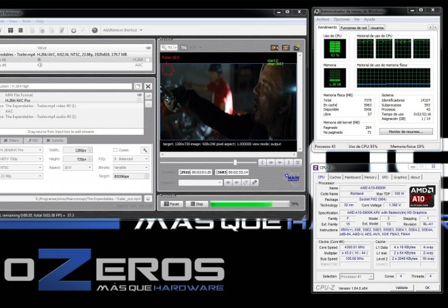Open advanced encoder settings via wrench icon
Screen dimensions: 448x308
[x=145, y=150]
